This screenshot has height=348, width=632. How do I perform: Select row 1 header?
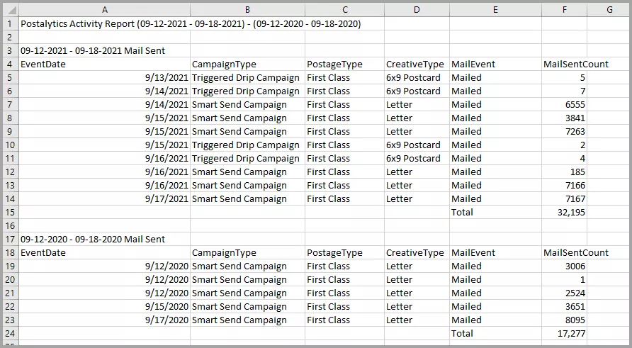click(11, 24)
